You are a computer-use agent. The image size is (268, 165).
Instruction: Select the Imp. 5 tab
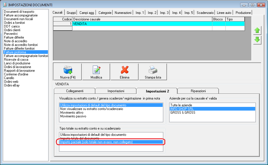coord(189,13)
